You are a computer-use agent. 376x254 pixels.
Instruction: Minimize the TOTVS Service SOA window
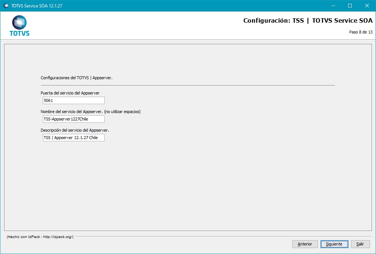pos(333,6)
